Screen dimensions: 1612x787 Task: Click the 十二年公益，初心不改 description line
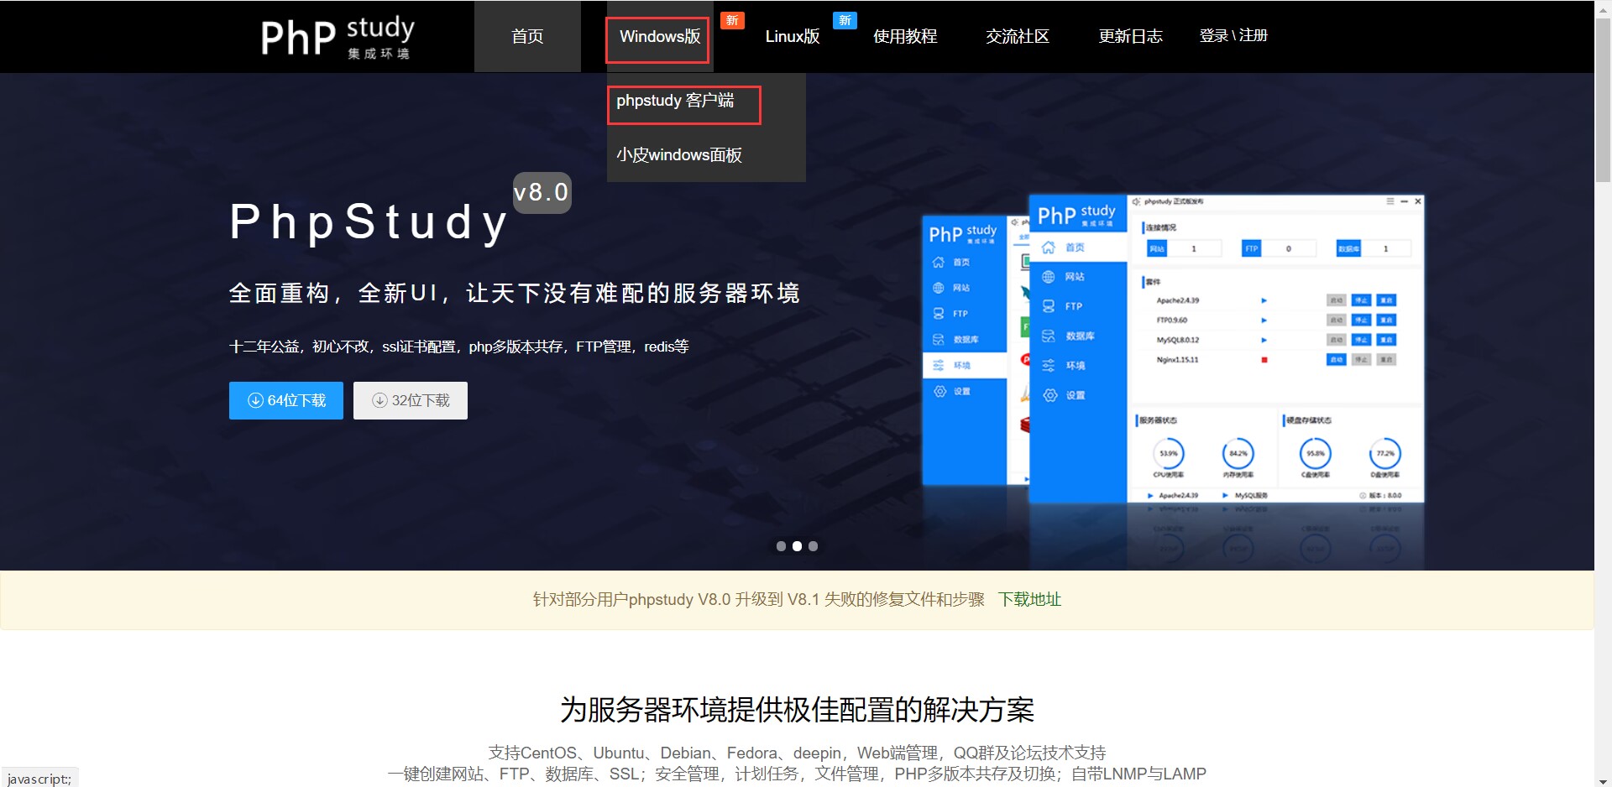pyautogui.click(x=459, y=347)
